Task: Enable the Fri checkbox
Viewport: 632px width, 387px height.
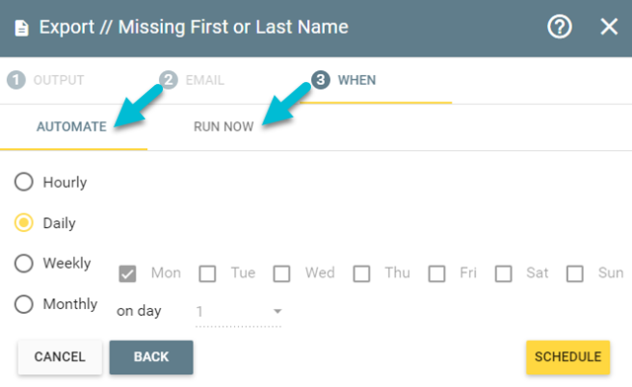Action: point(436,273)
